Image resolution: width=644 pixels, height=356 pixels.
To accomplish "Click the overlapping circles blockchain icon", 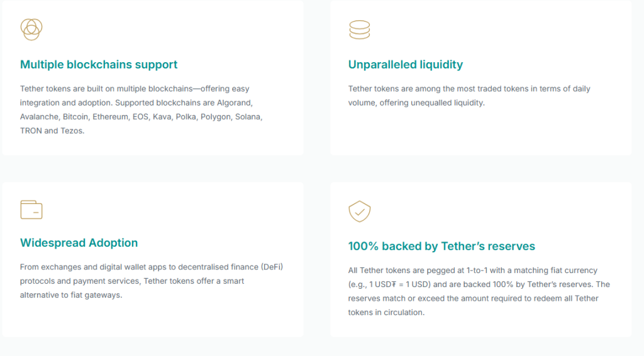I will (31, 29).
